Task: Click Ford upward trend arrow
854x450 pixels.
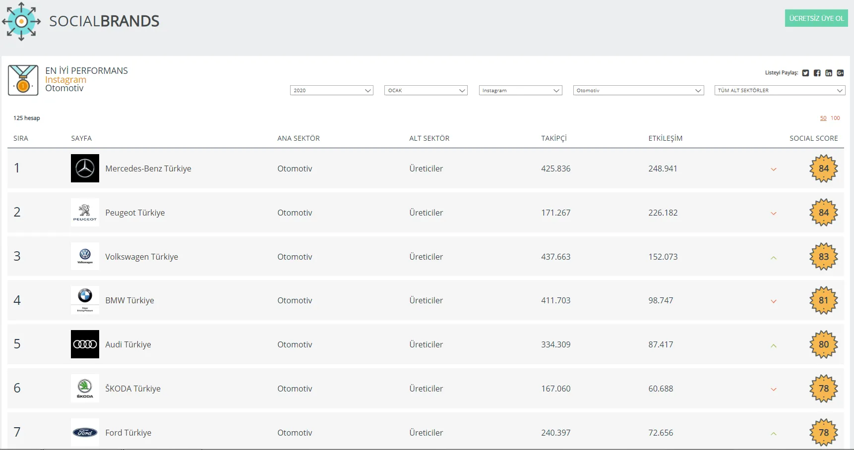Action: 774,434
